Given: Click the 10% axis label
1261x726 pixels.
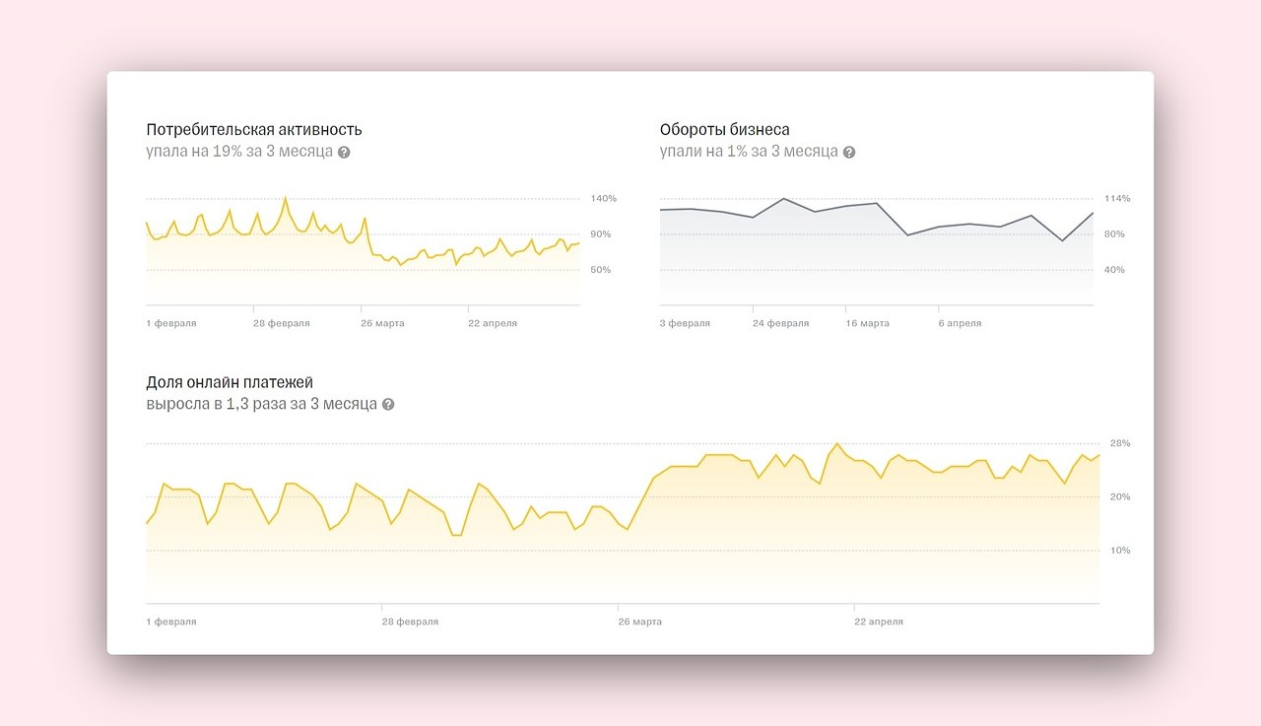Looking at the screenshot, I should (1120, 551).
